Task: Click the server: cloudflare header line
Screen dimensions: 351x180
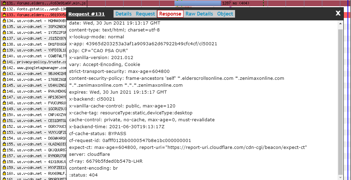Action: click(x=90, y=154)
